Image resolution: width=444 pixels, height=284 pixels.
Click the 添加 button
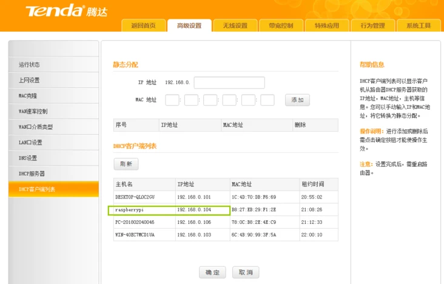(297, 100)
